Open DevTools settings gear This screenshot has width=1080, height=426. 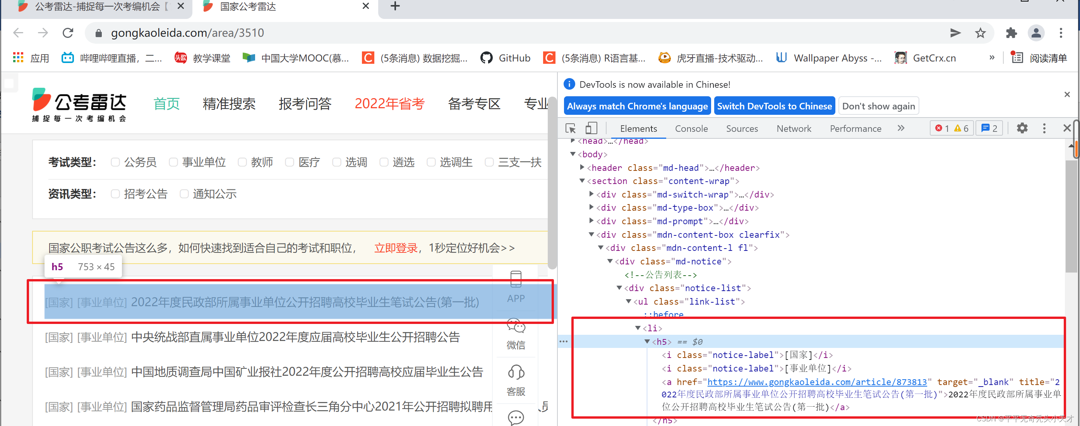tap(1022, 128)
